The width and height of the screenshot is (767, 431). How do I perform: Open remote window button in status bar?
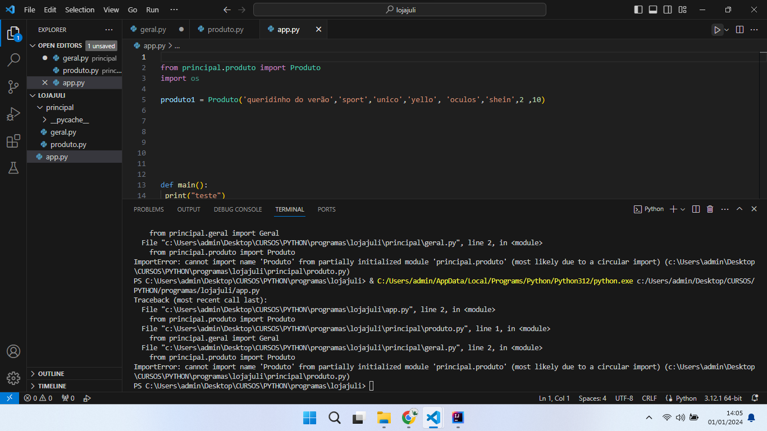click(10, 398)
